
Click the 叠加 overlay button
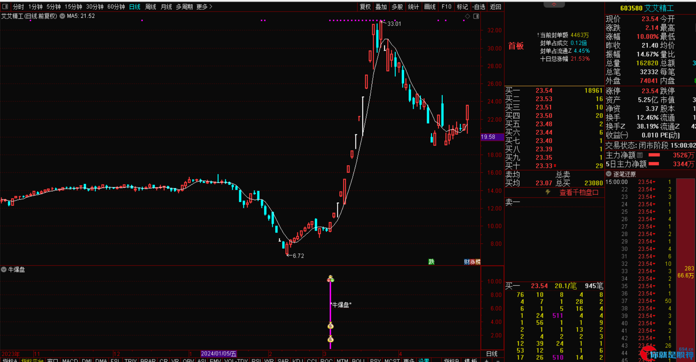tap(381, 7)
